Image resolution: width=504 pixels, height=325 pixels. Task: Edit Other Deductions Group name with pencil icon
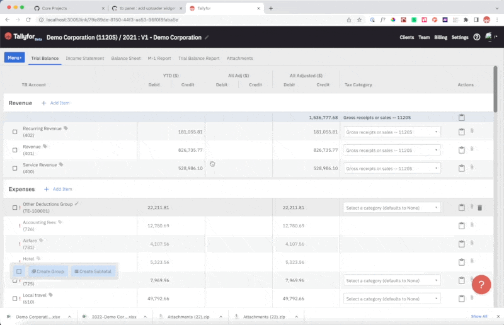pyautogui.click(x=76, y=204)
